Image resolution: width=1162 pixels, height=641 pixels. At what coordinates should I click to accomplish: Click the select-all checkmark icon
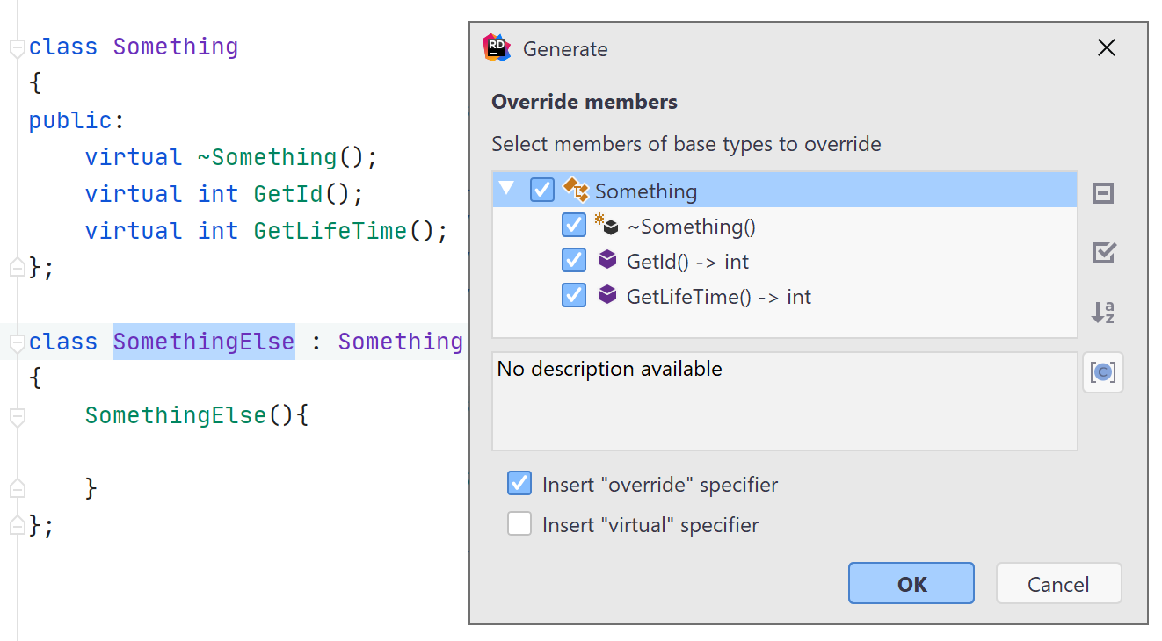(x=1103, y=253)
